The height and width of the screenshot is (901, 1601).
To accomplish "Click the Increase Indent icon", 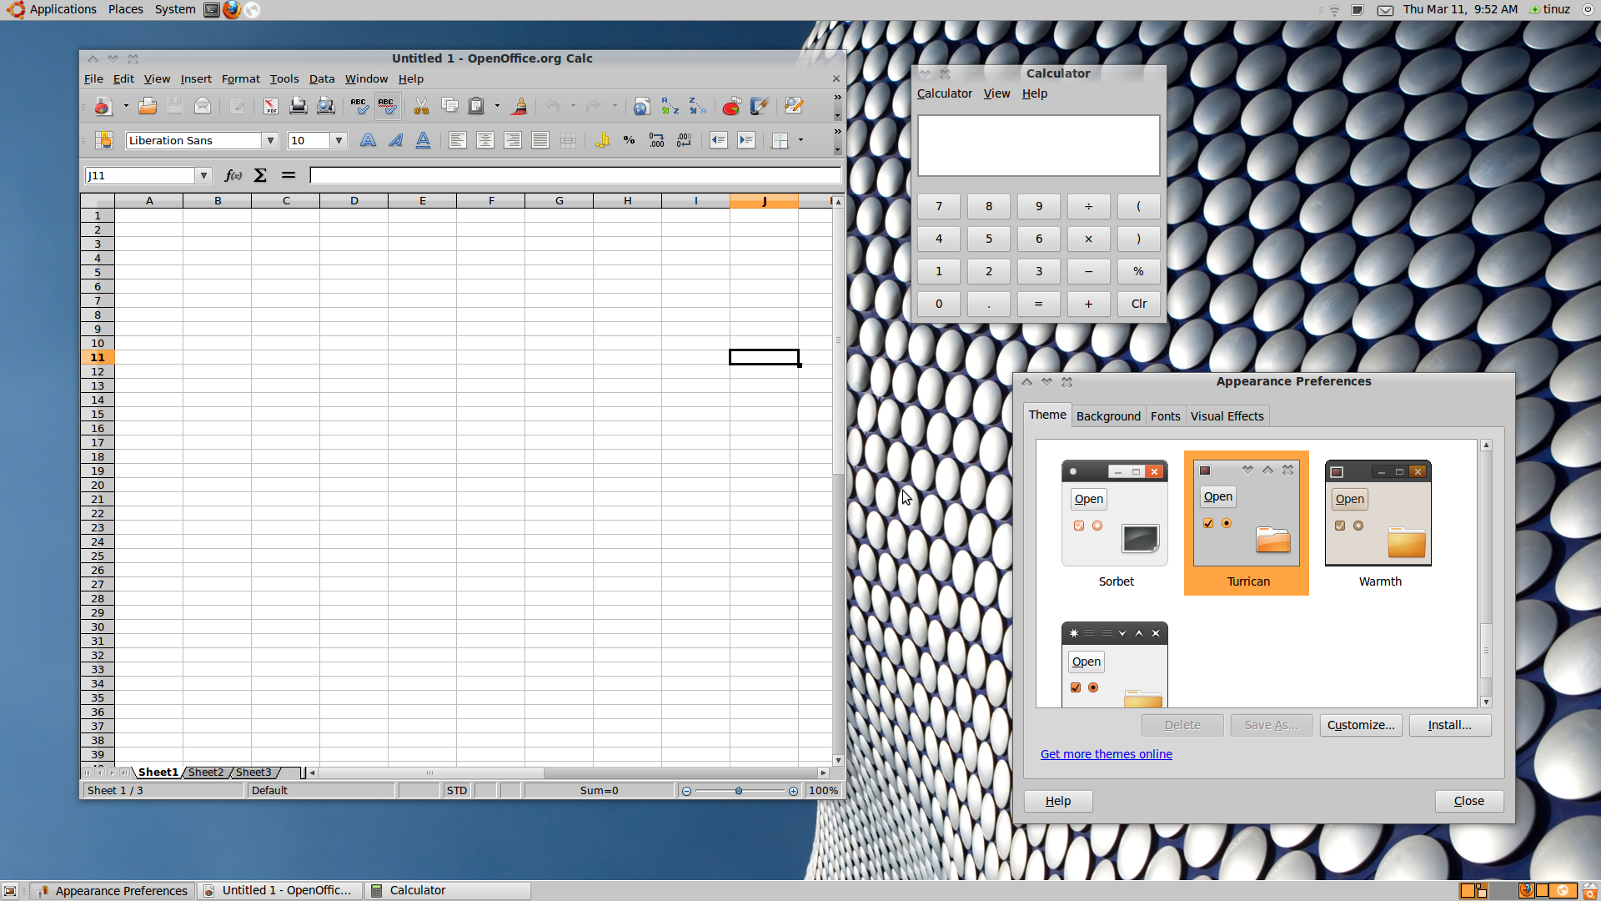I will click(x=746, y=140).
